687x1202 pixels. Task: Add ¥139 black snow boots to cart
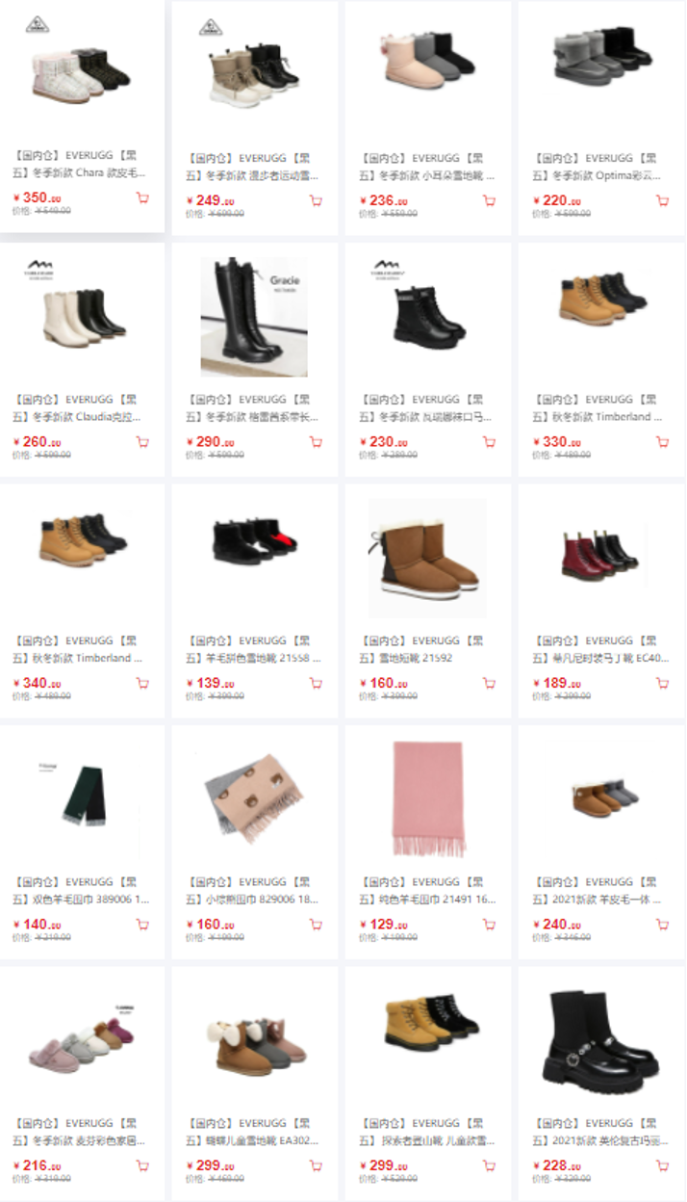(x=316, y=683)
